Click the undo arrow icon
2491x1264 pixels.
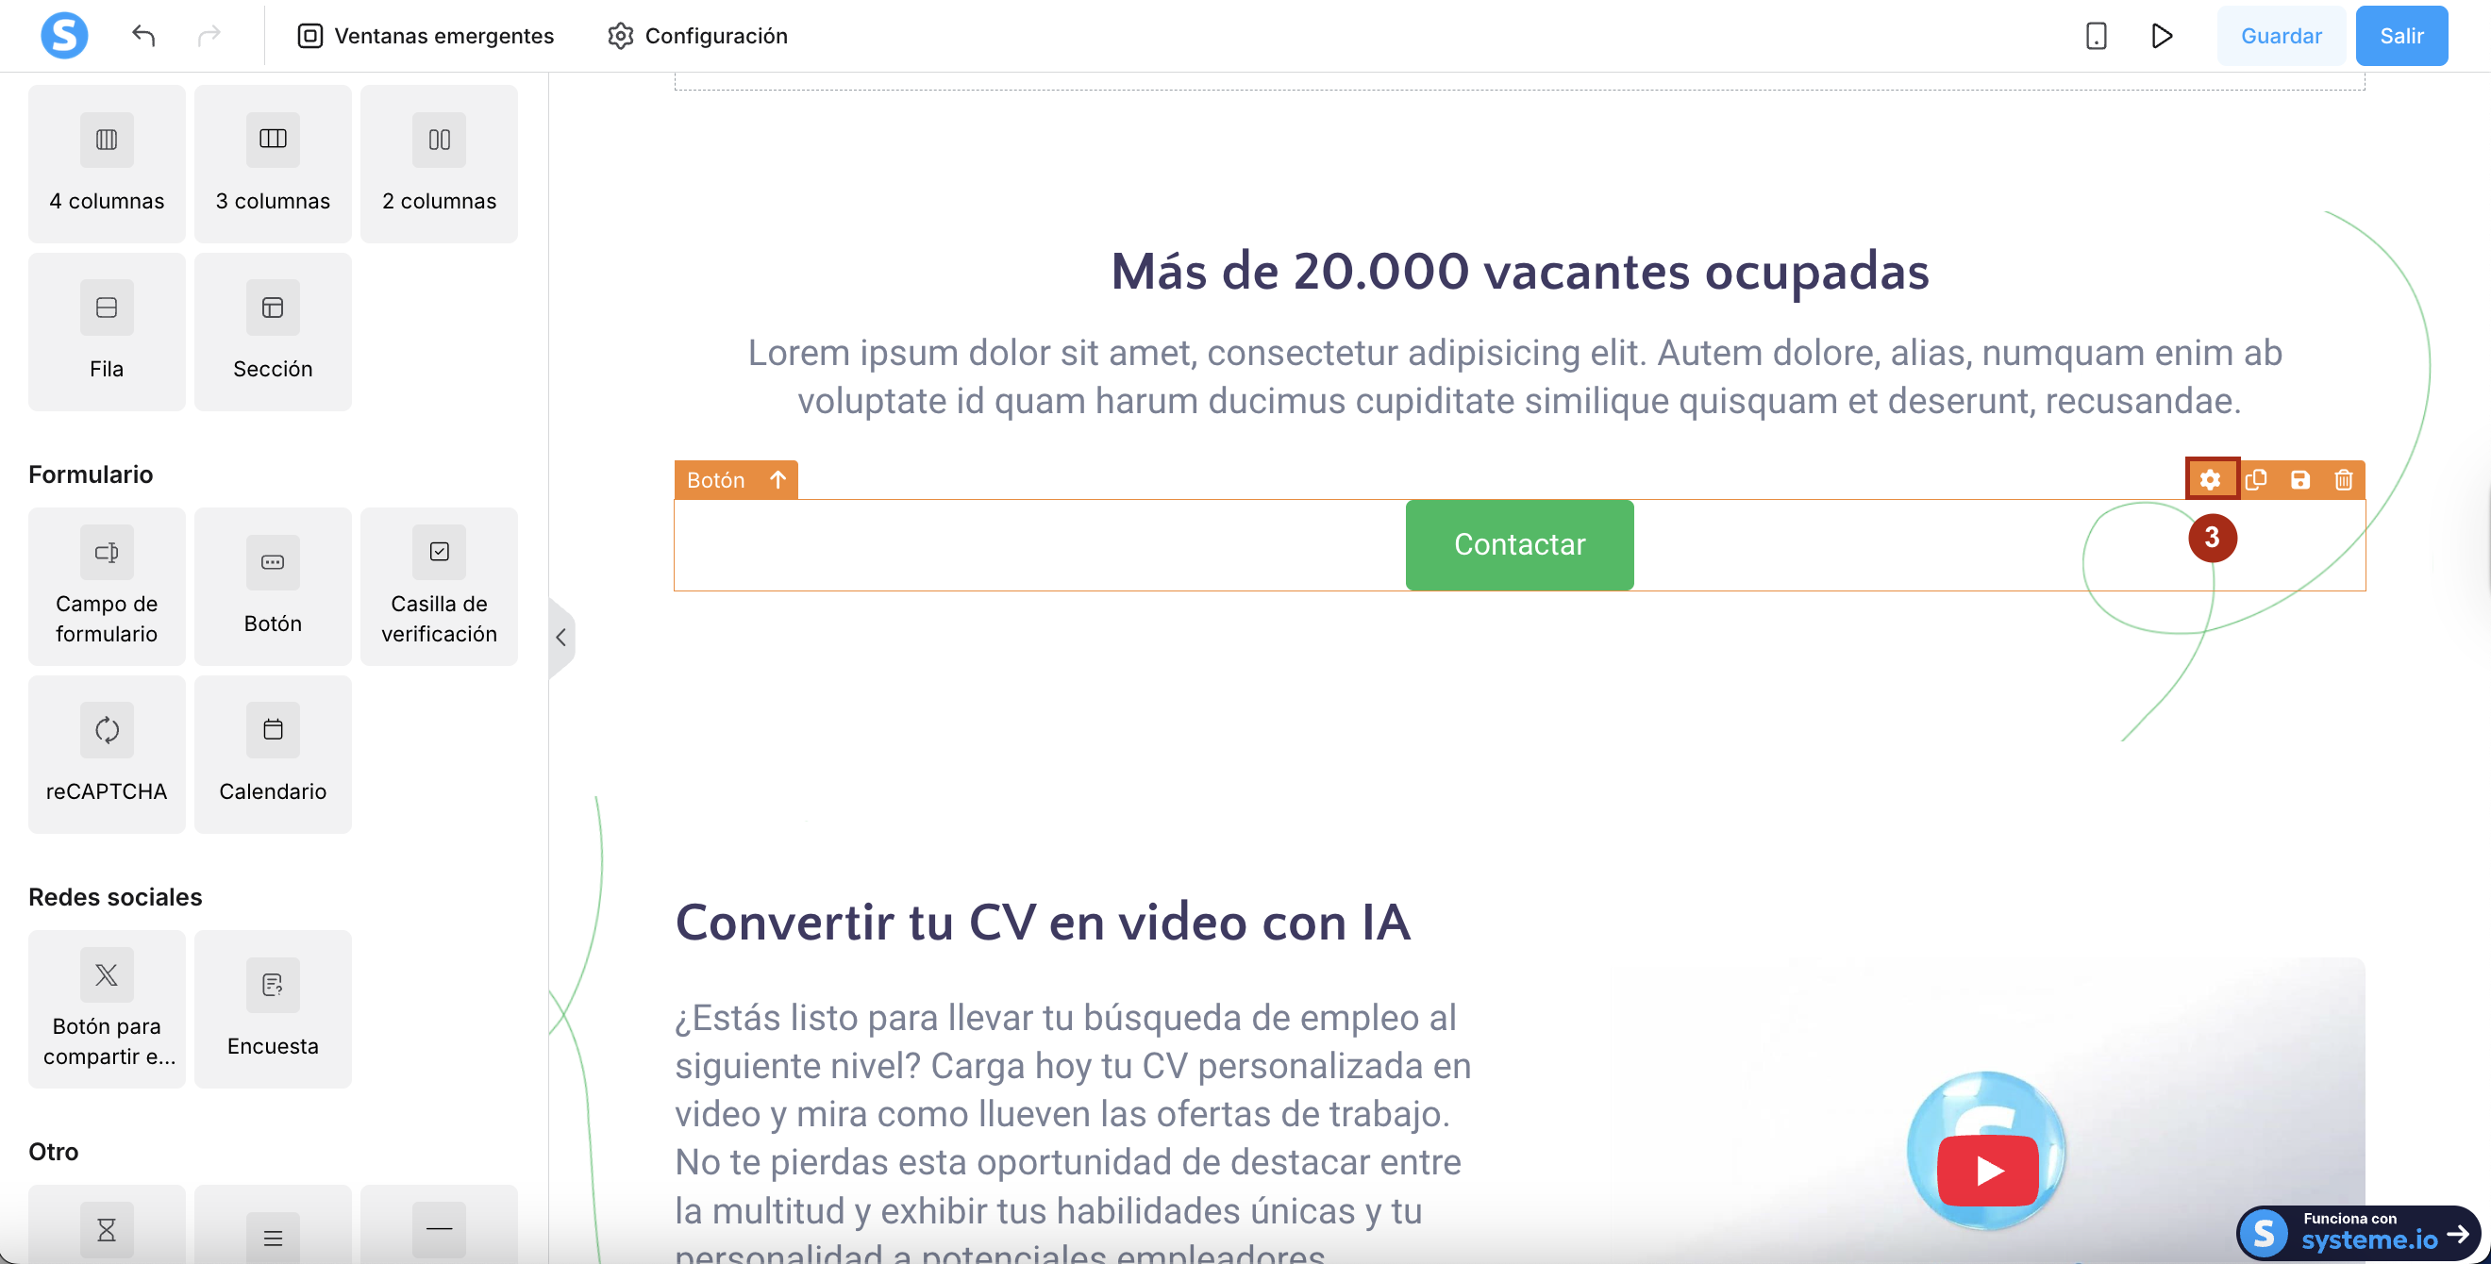[143, 36]
